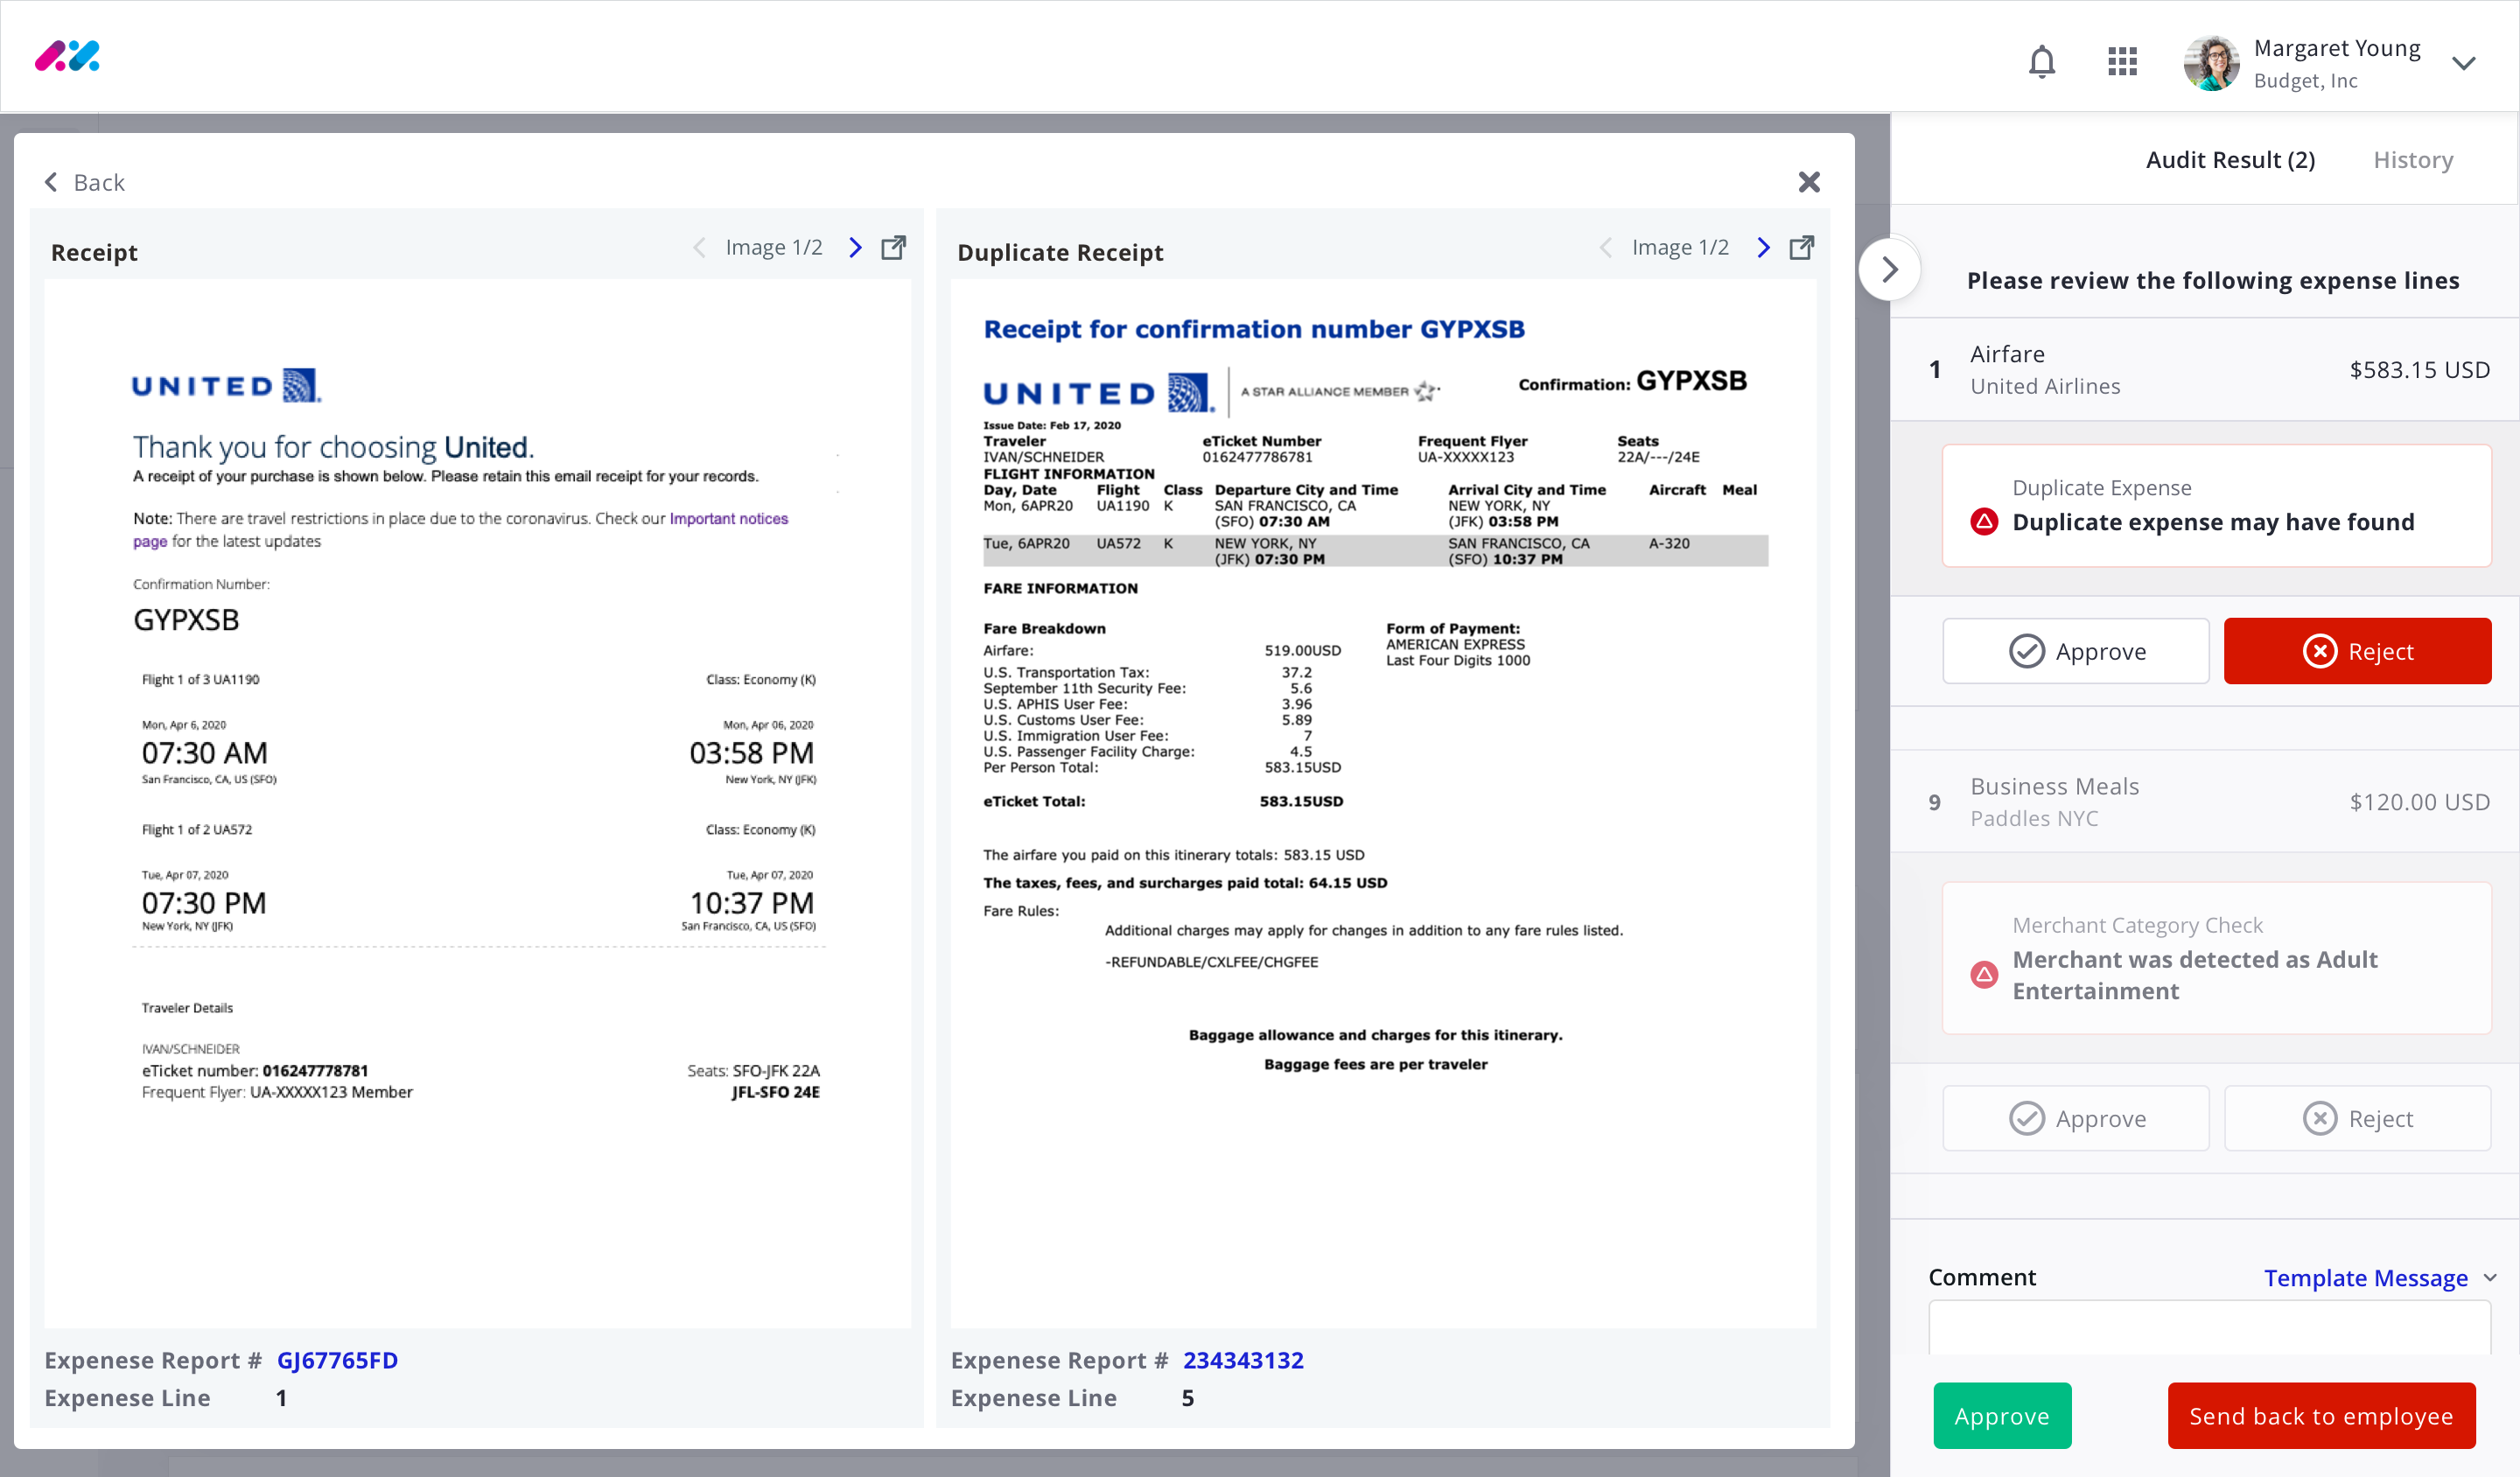Click Send back to employee
This screenshot has width=2520, height=1477.
(2321, 1415)
